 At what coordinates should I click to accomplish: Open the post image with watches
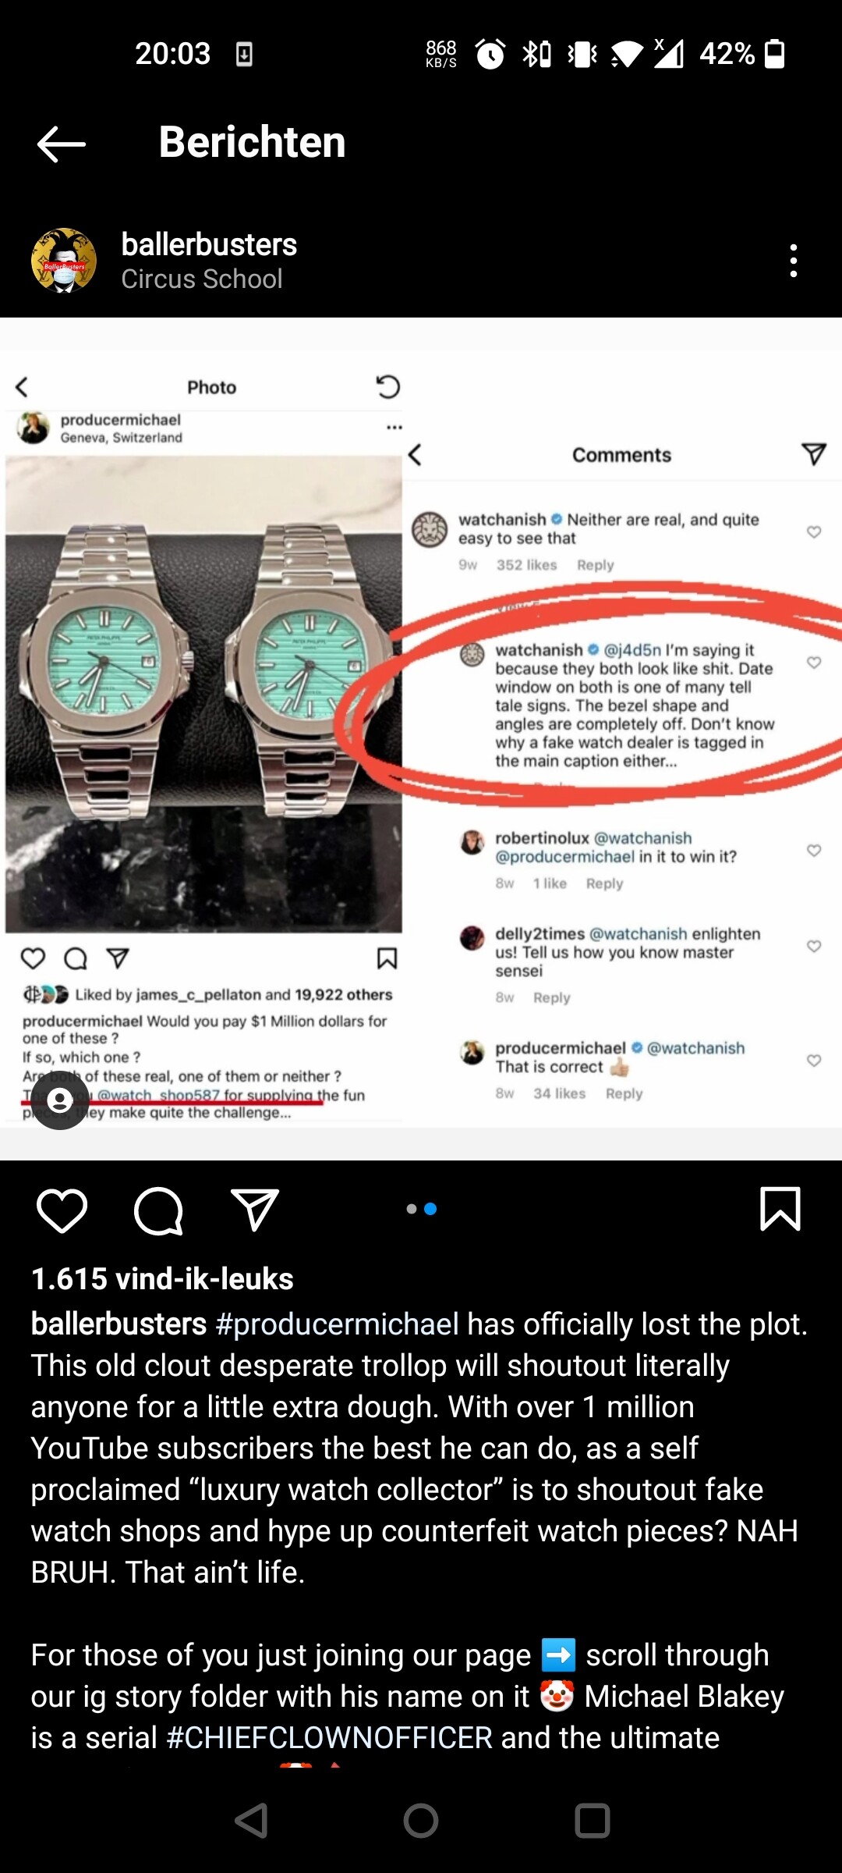[x=421, y=739]
